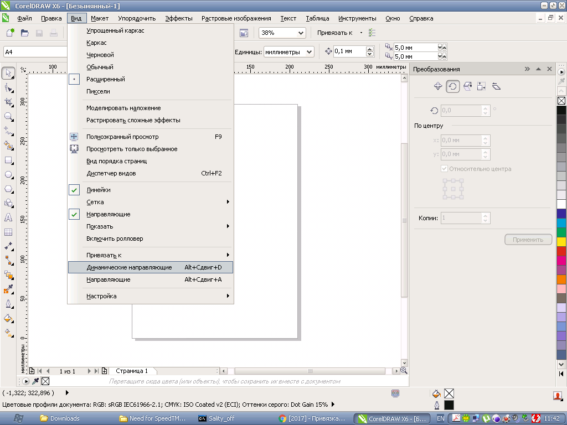Expand docker panel double-chevron arrows
This screenshot has height=425, width=567.
[x=527, y=69]
